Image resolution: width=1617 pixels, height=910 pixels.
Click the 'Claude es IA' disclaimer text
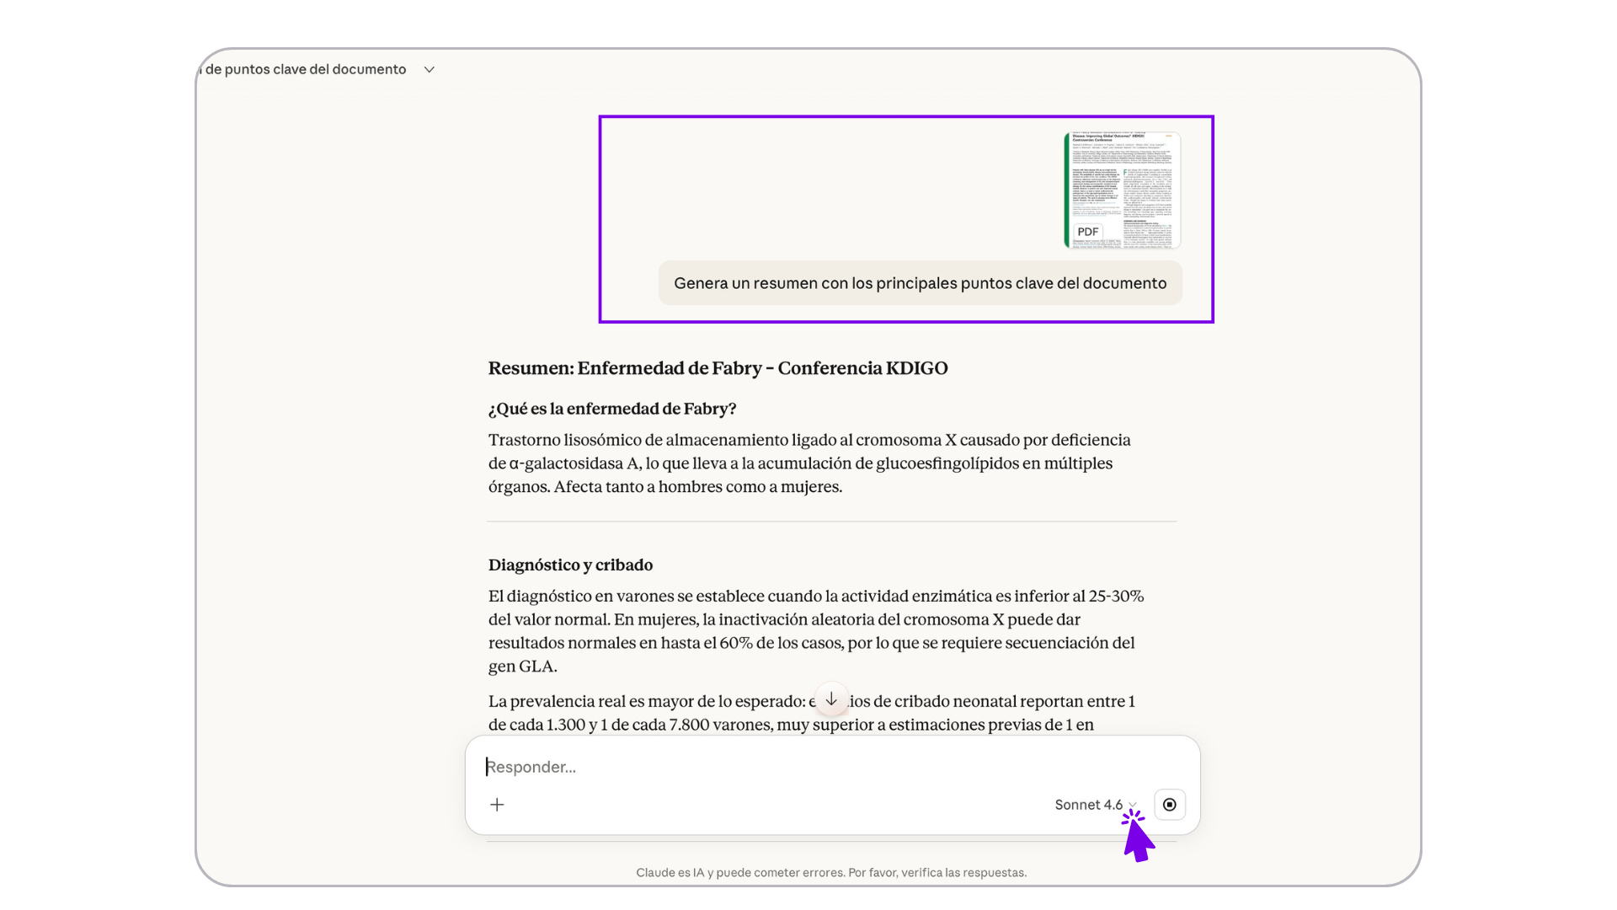831,873
